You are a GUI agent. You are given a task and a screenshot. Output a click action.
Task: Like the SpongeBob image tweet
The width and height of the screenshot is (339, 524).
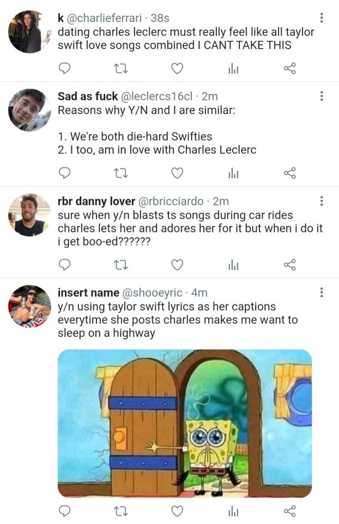click(x=177, y=511)
